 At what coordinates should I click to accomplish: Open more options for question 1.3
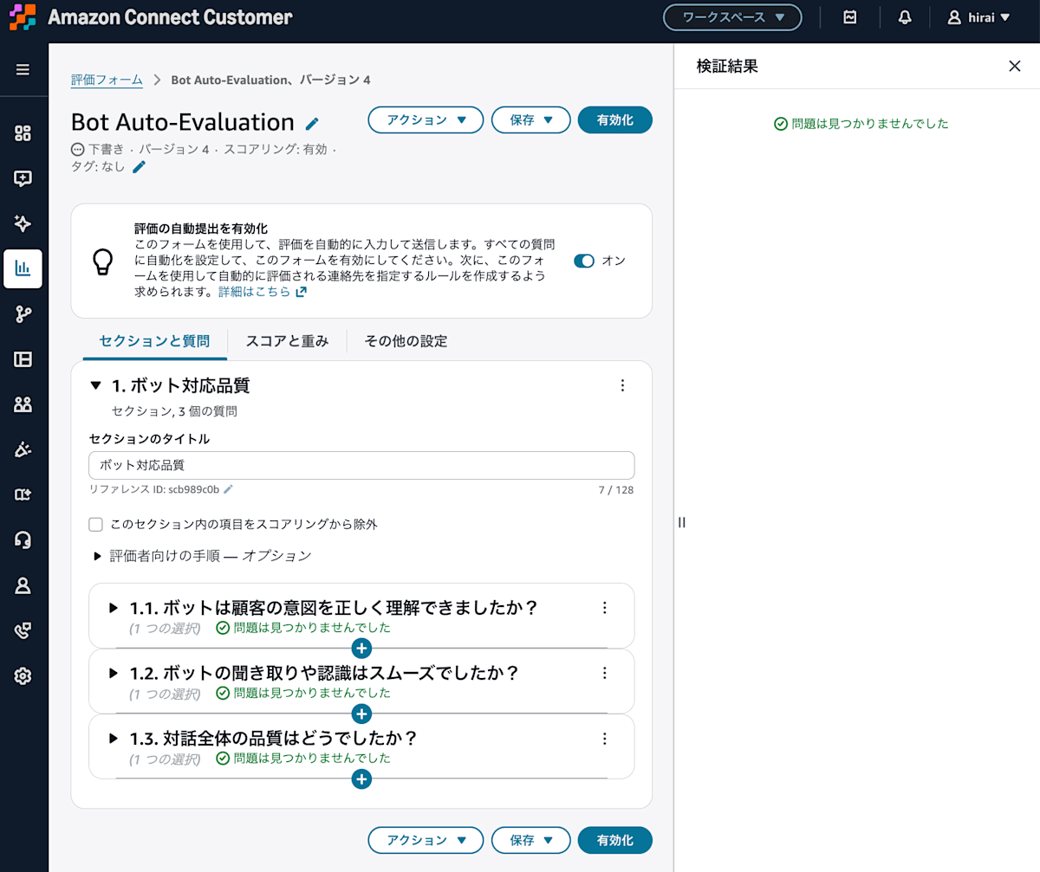tap(605, 739)
